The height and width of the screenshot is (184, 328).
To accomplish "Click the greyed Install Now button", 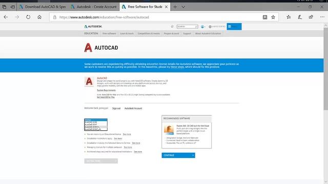I will (x=101, y=161).
